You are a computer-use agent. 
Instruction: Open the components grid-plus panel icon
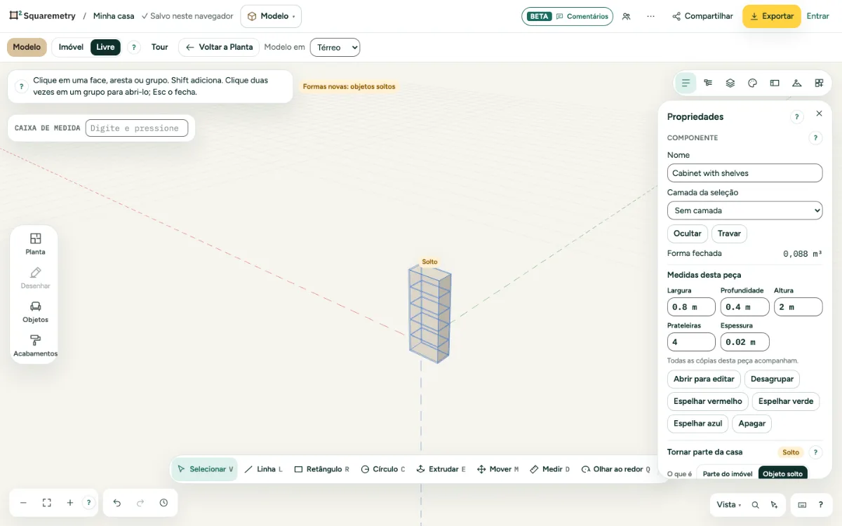coord(819,83)
